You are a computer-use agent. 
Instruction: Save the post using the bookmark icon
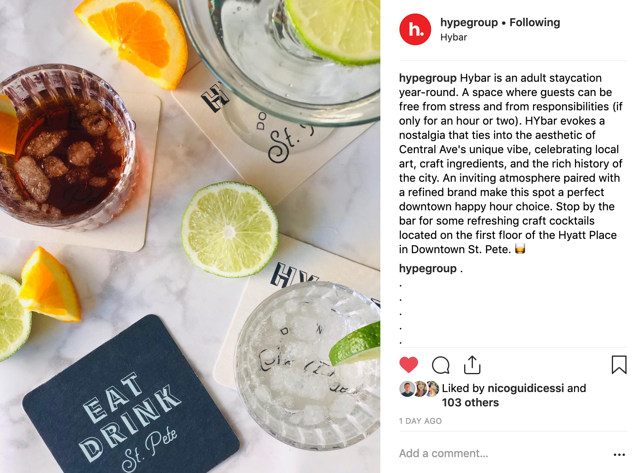(619, 365)
